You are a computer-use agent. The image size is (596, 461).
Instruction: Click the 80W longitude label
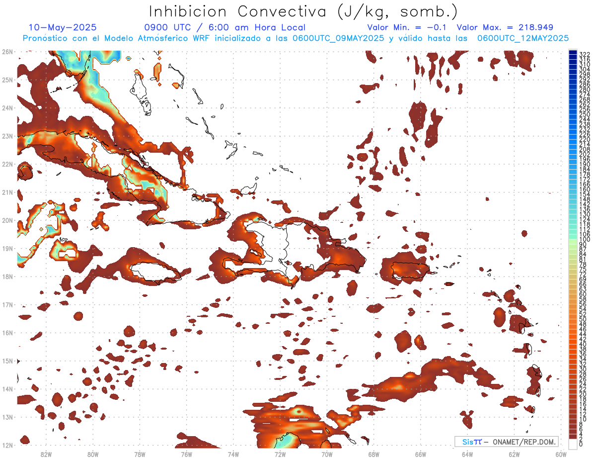tap(93, 454)
